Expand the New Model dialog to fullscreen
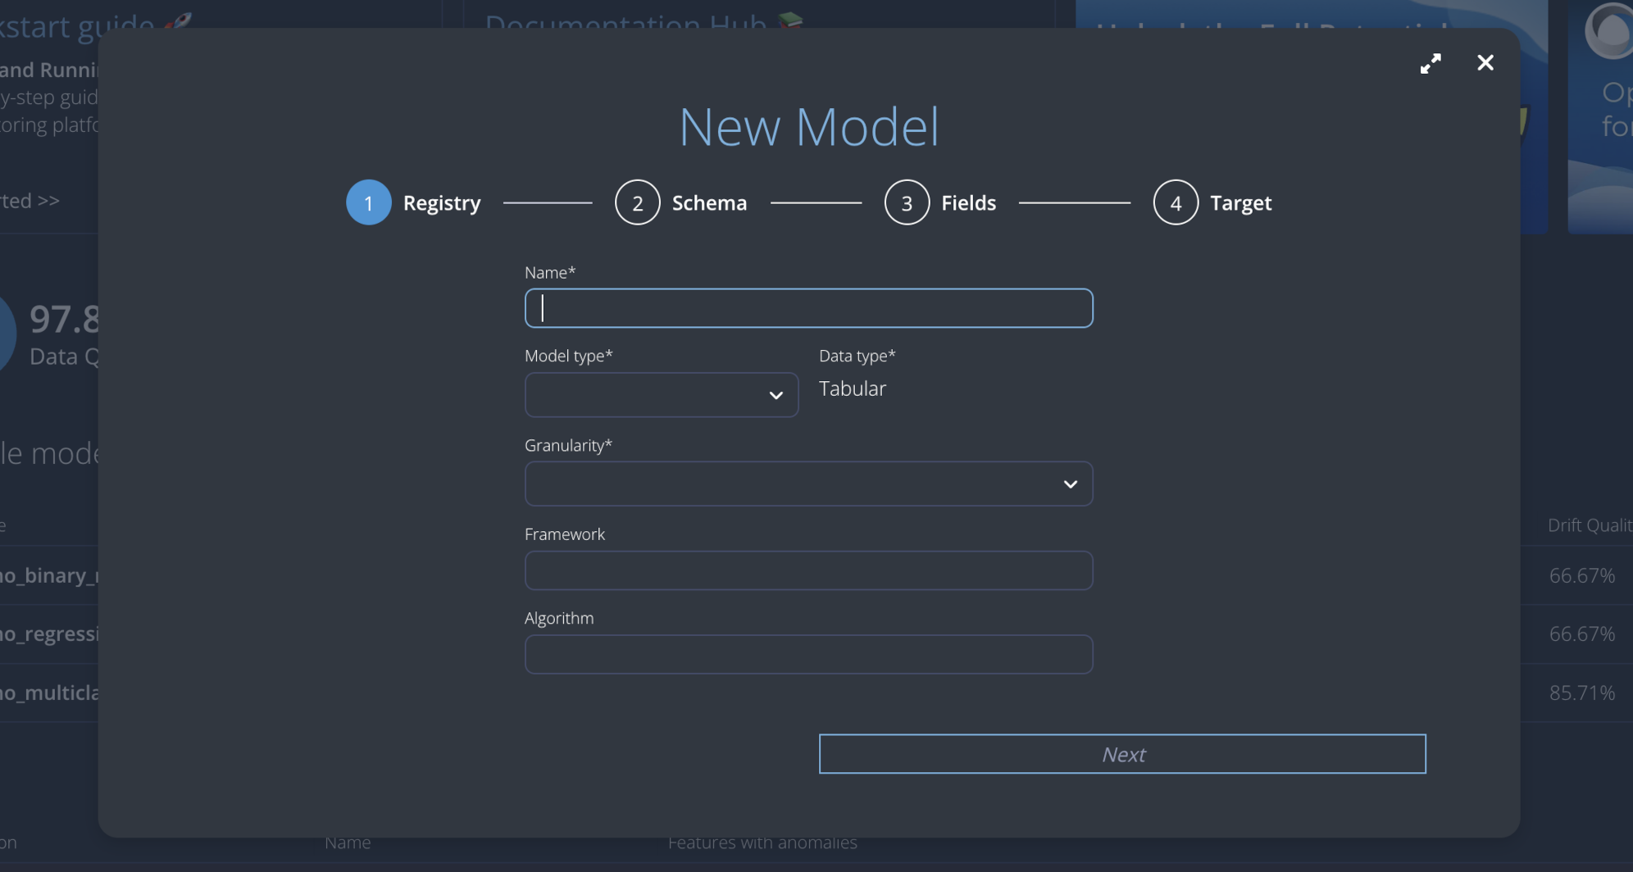Screen dimensions: 1633x872 (x=1431, y=63)
